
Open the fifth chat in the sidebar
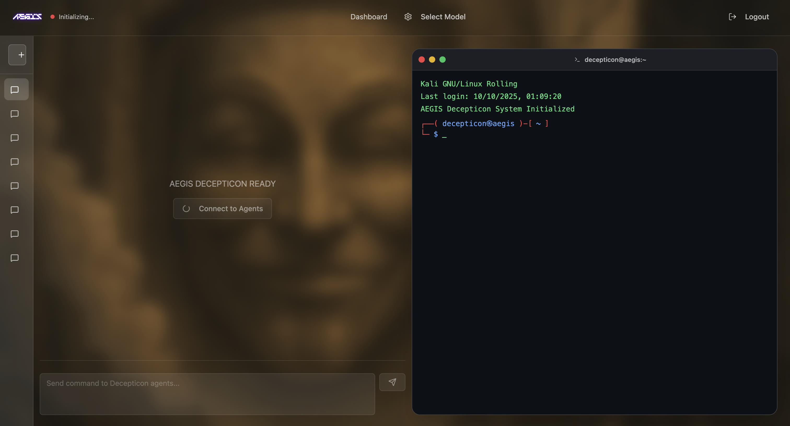(x=15, y=186)
